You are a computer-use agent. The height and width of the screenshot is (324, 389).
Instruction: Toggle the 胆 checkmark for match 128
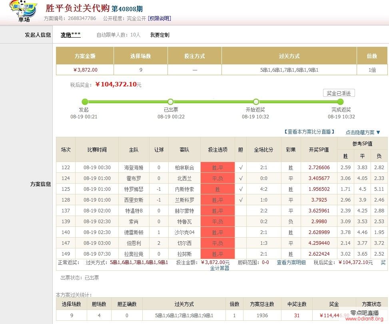pos(240,200)
